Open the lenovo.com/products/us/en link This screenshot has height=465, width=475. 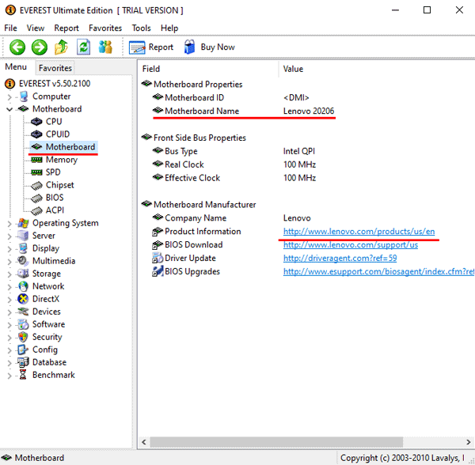click(x=359, y=232)
